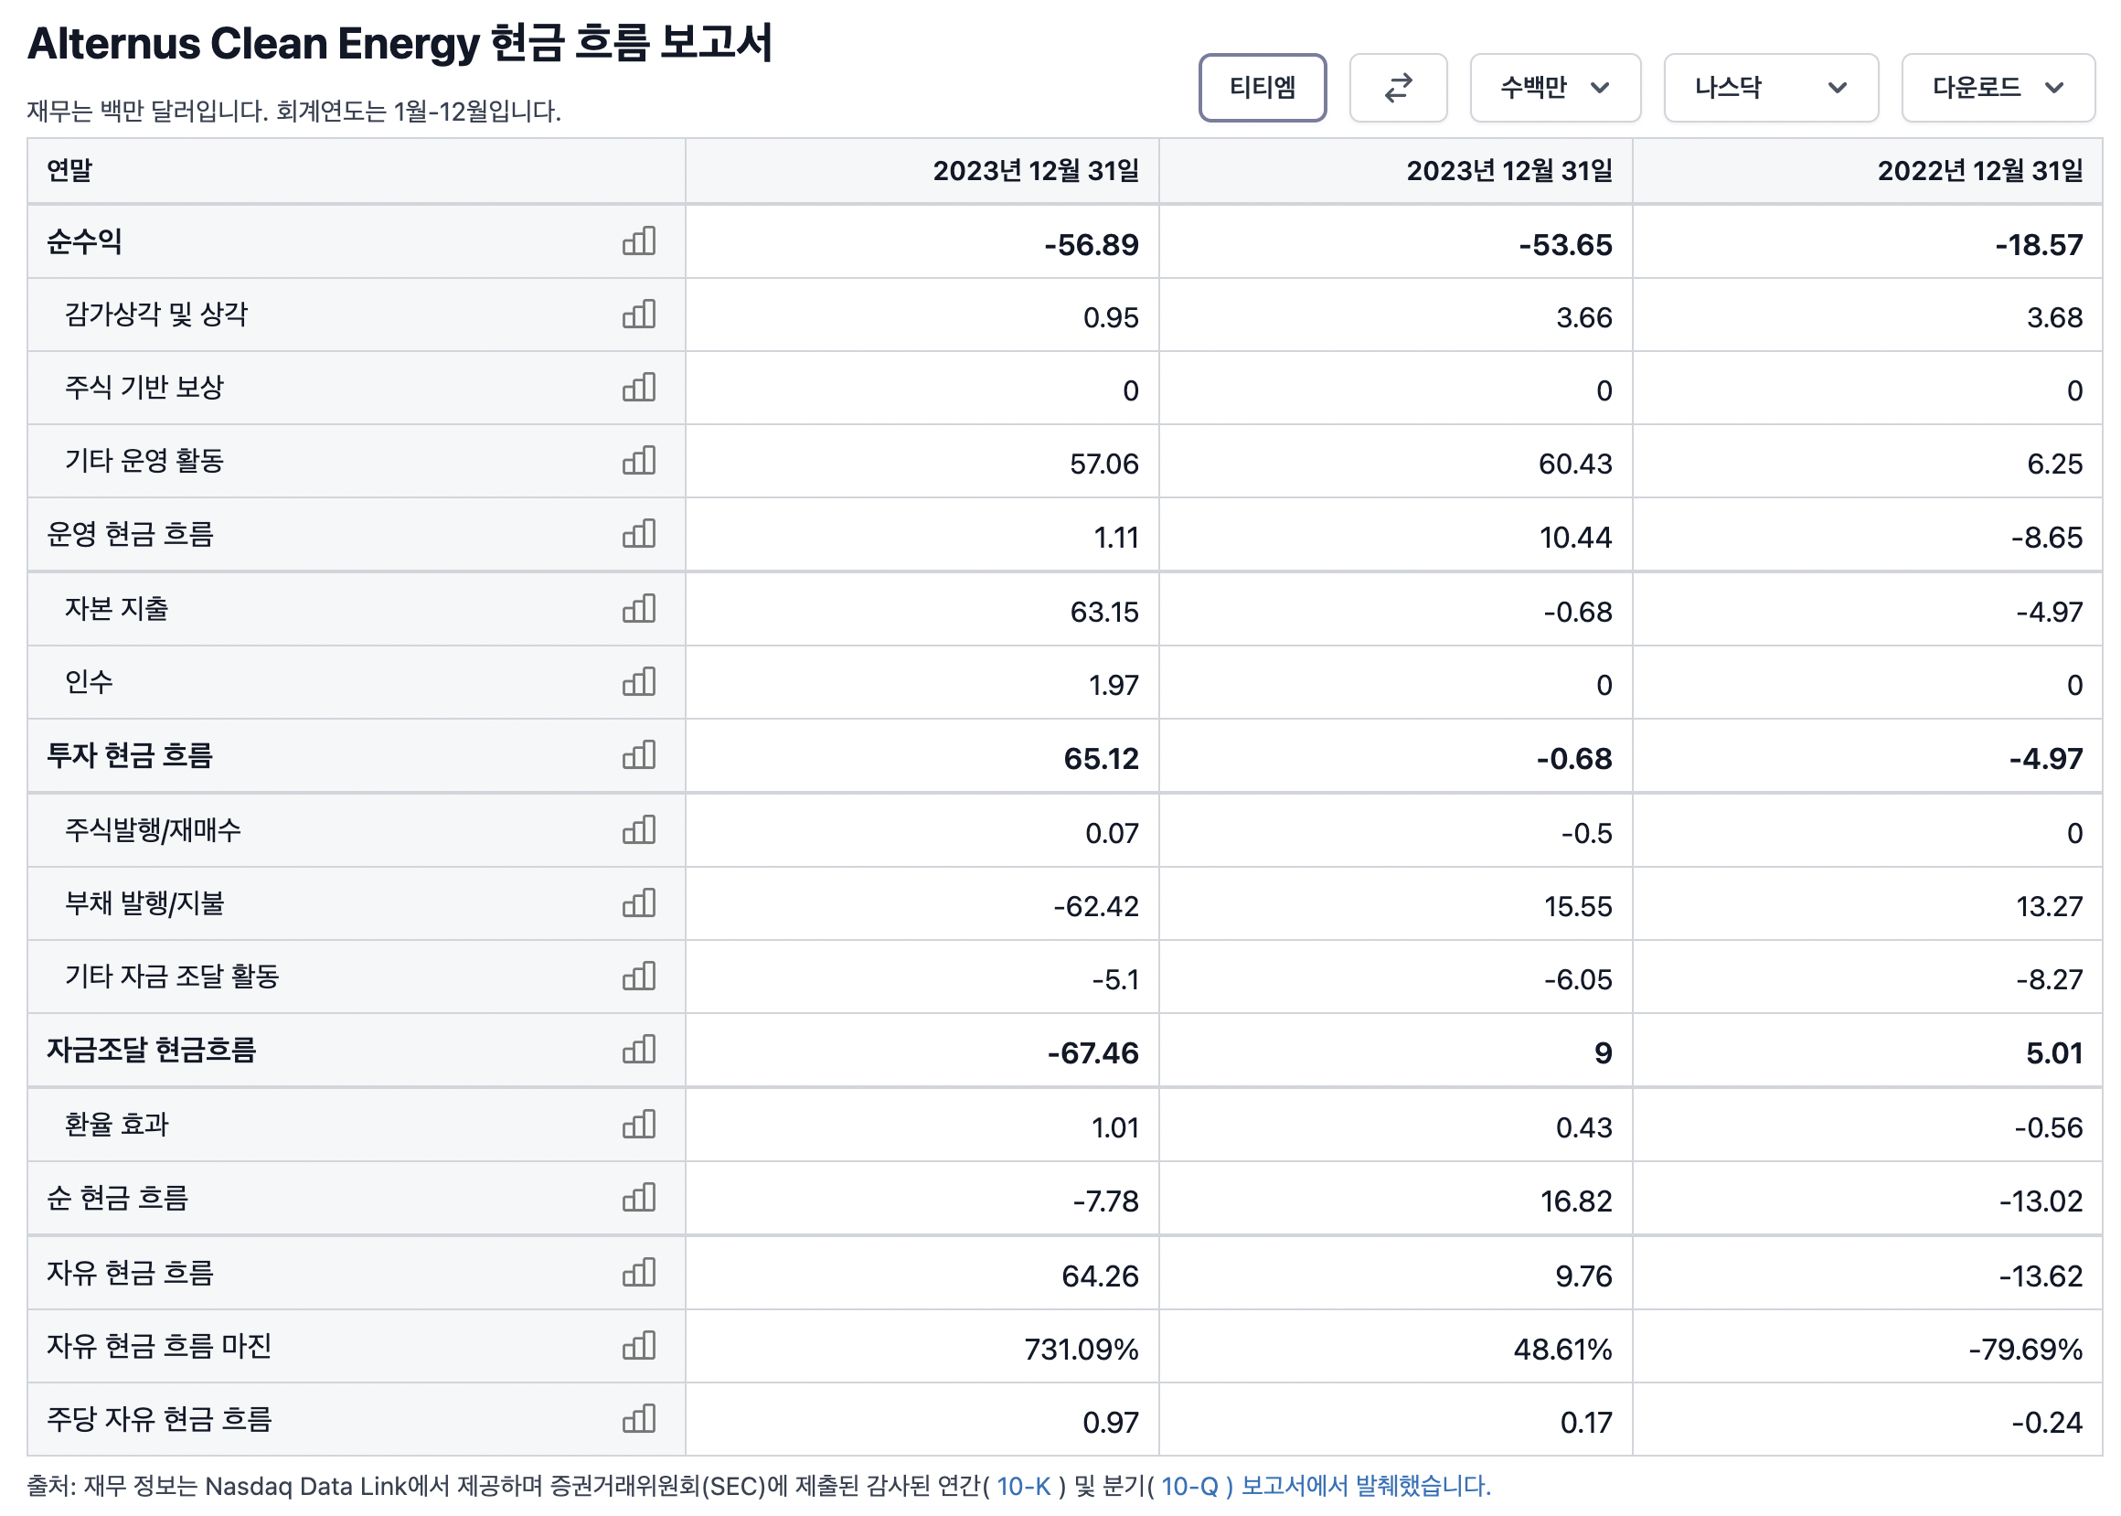Expand the 나스닥 source dropdown

pyautogui.click(x=1770, y=88)
